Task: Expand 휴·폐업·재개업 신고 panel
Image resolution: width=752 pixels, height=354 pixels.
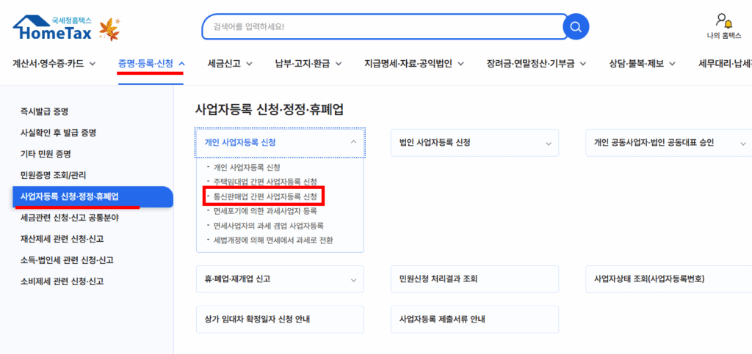Action: (280, 279)
